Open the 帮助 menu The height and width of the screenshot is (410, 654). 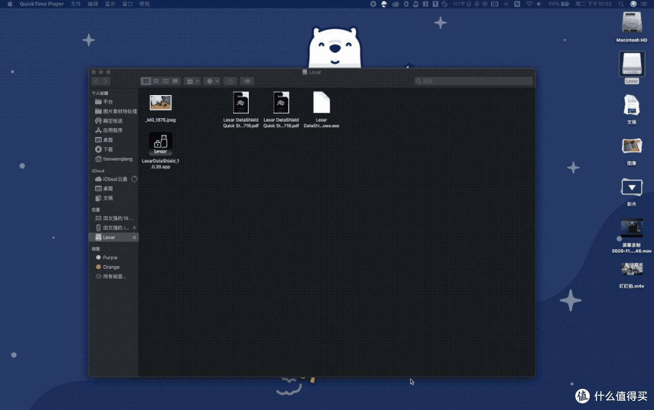pos(144,4)
